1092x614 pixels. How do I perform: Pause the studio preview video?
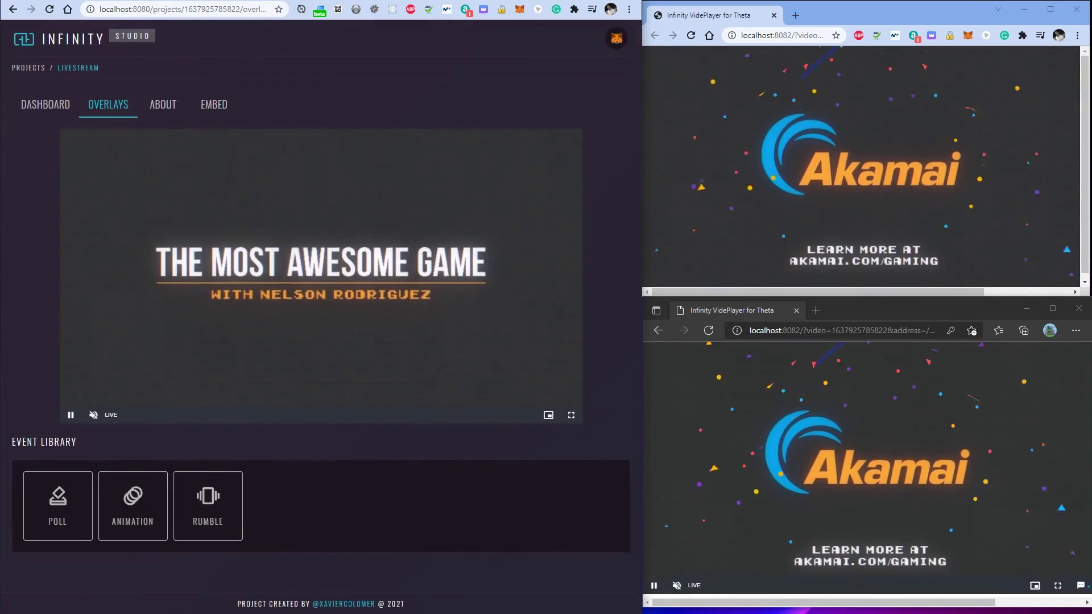[71, 415]
